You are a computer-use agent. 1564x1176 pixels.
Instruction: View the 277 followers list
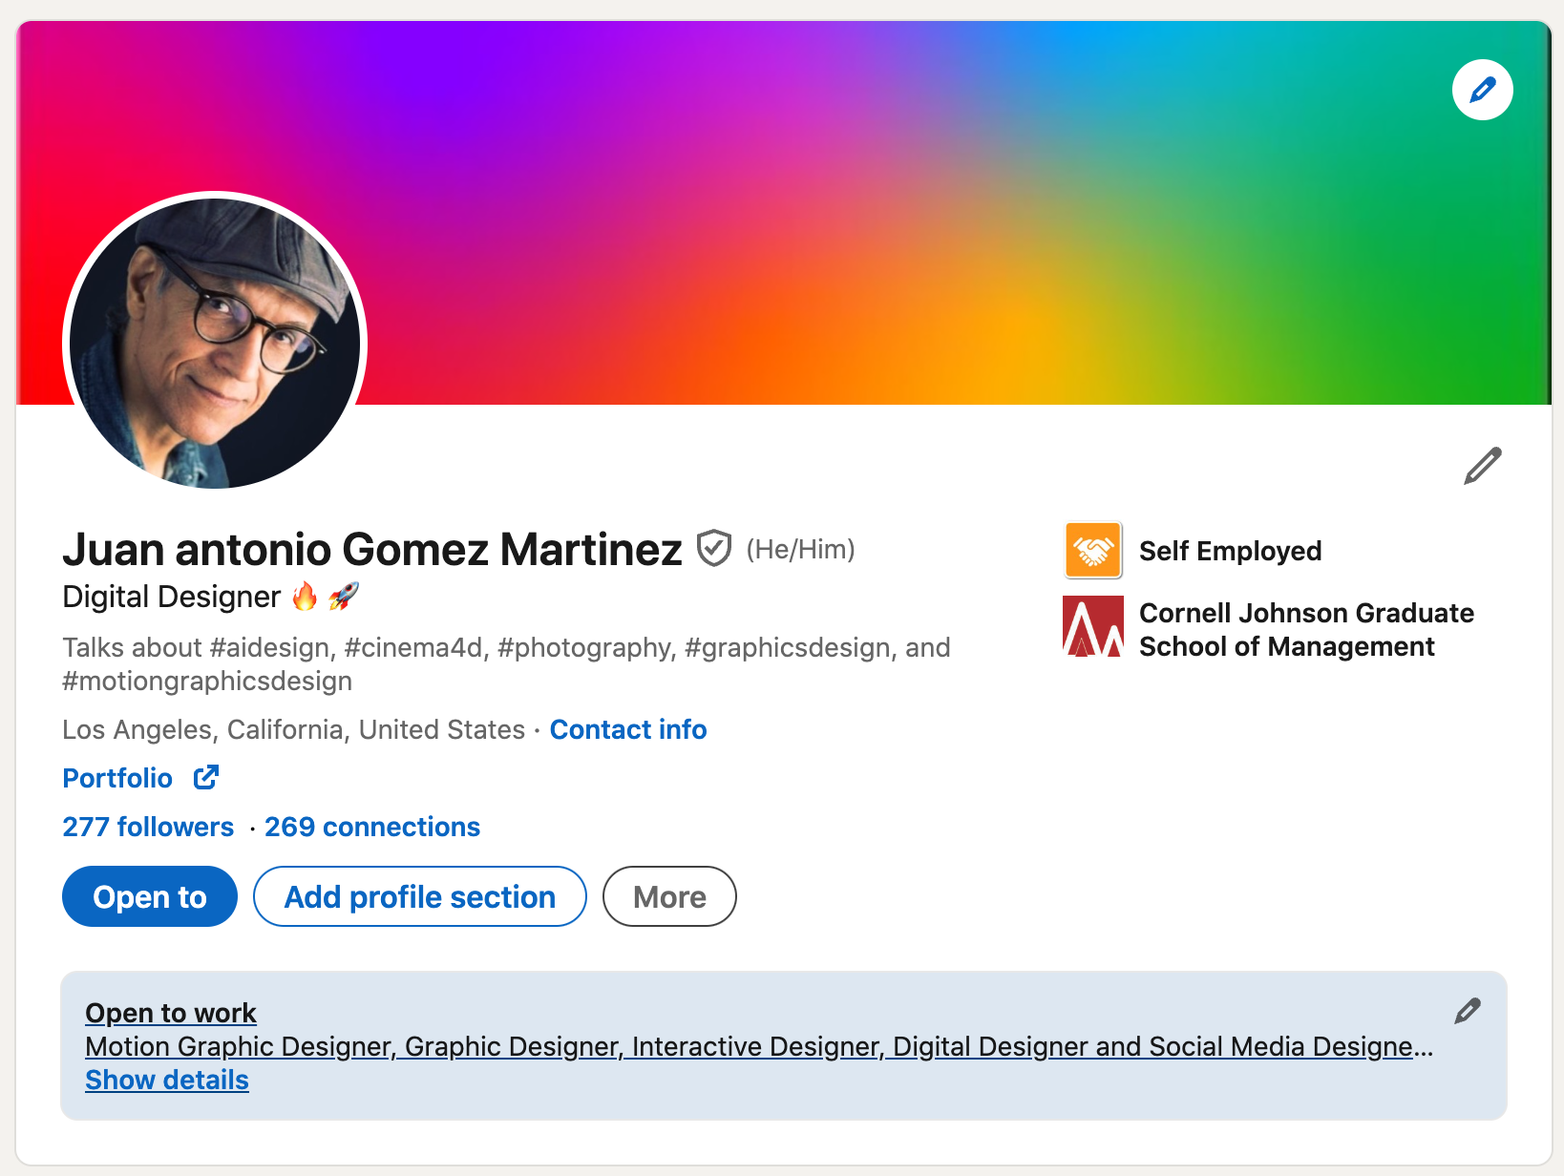(x=148, y=827)
